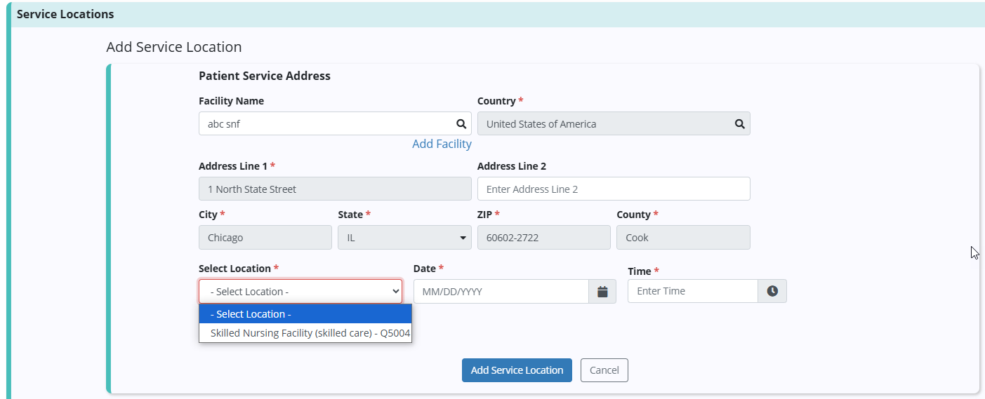Click the Address Line 1 field

click(x=335, y=189)
